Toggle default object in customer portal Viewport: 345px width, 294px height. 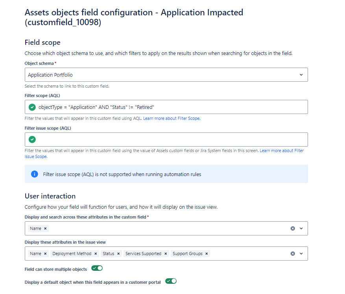click(x=171, y=281)
